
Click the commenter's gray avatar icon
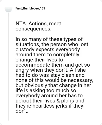coord(8,9)
